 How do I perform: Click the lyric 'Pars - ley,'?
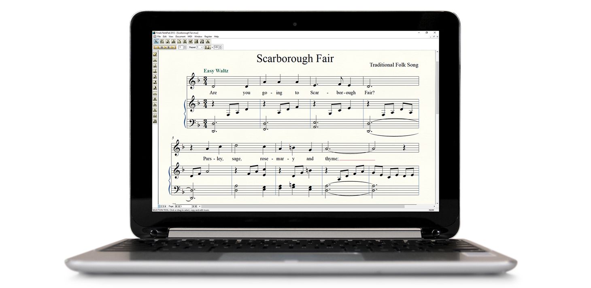click(213, 159)
